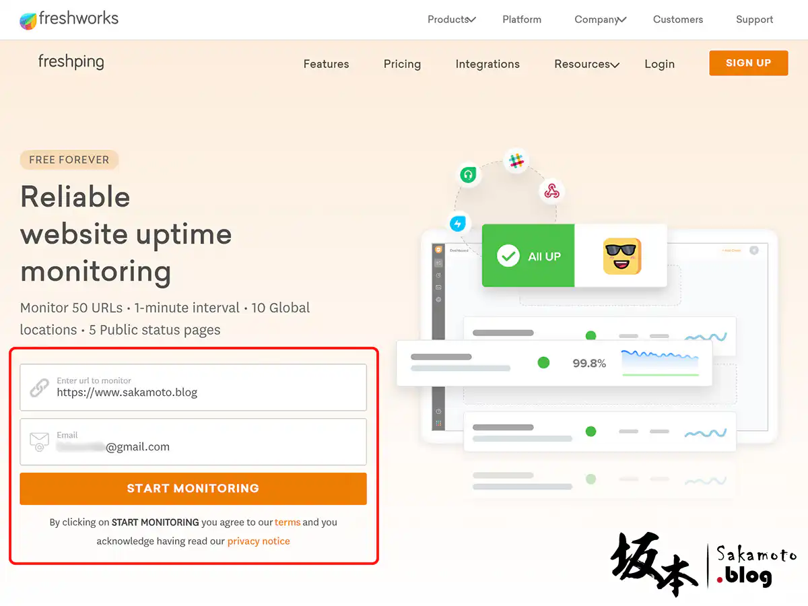808x606 pixels.
Task: Expand the Products dropdown menu
Action: (451, 20)
